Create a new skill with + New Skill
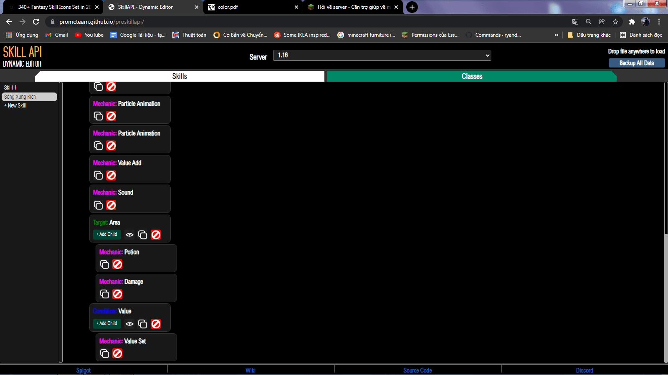Viewport: 668px width, 375px height. (x=15, y=106)
